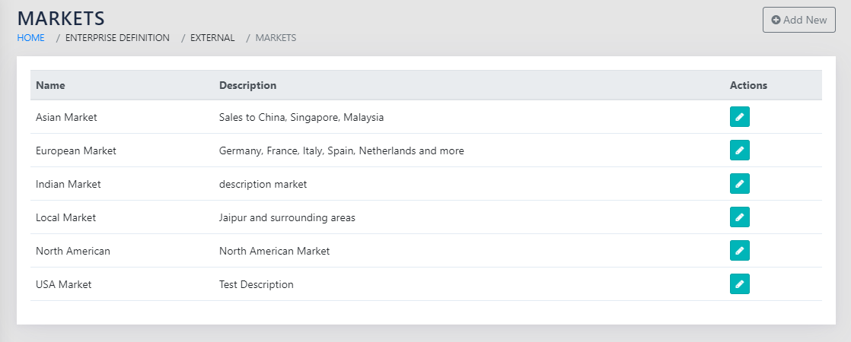Screen dimensions: 851x342
Task: Click the Name column header
Action: click(x=50, y=85)
